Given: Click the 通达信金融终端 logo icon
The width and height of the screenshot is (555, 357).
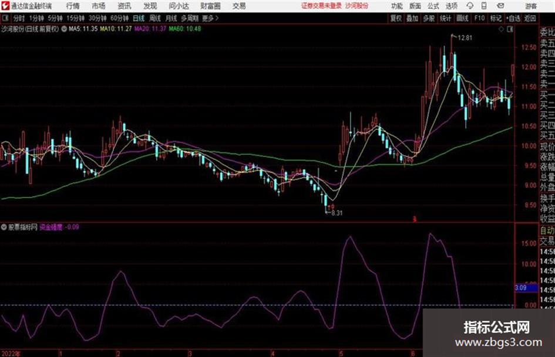Looking at the screenshot, I should pos(5,6).
